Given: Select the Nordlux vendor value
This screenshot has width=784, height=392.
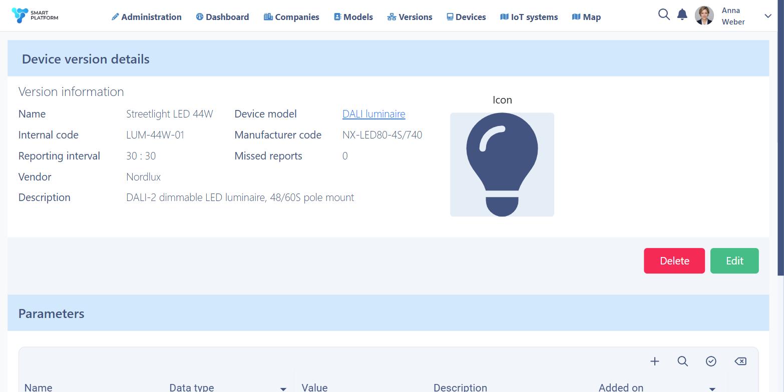Looking at the screenshot, I should tap(143, 177).
